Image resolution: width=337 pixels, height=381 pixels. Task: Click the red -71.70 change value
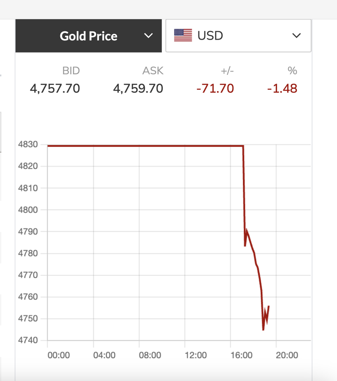(x=215, y=89)
